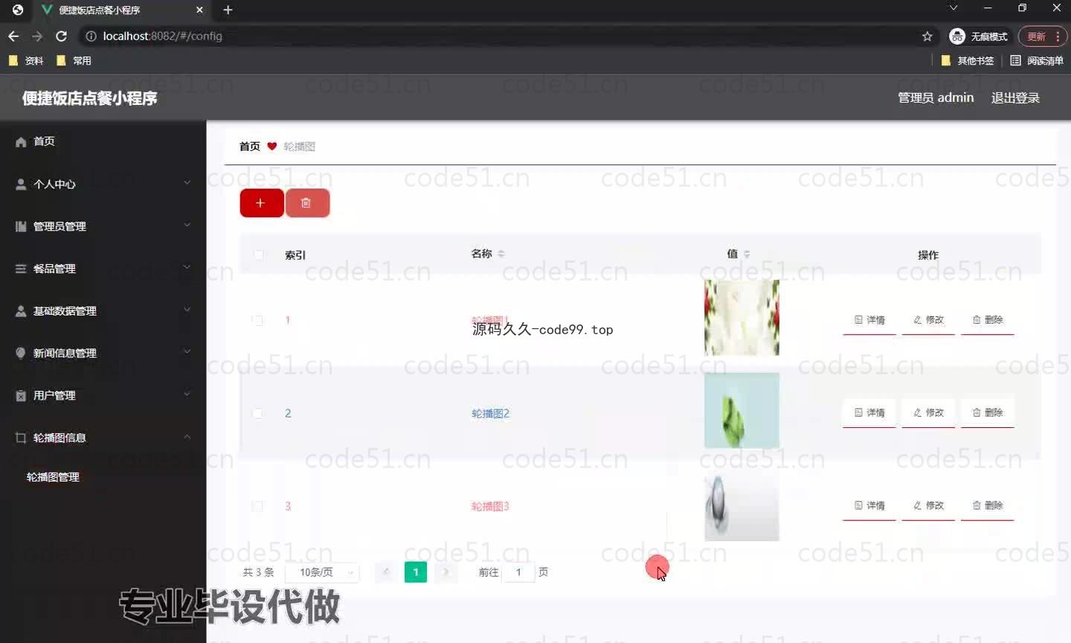The height and width of the screenshot is (643, 1071).
Task: Toggle the select-all header checkbox
Action: (x=258, y=255)
